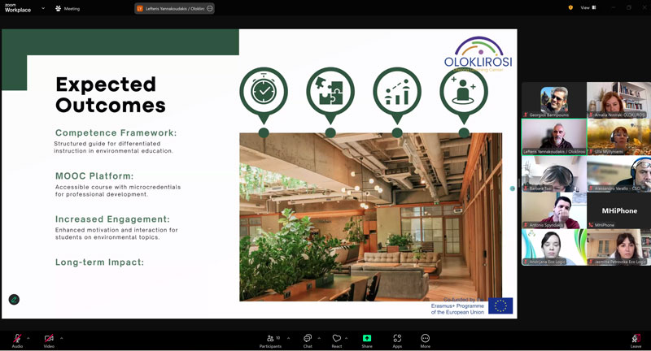Start sharing with the green Share button
Image resolution: width=651 pixels, height=351 pixels.
[367, 338]
